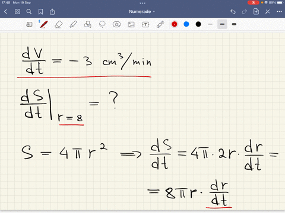Open the Numerade document title dropdown

142,12
